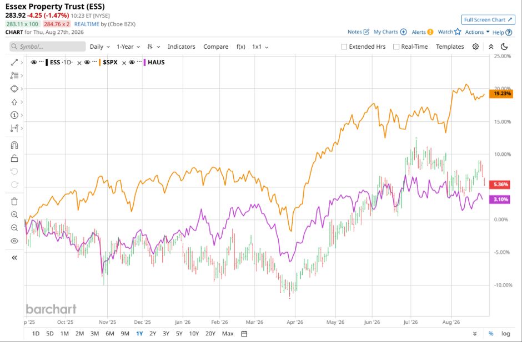Toggle the magnet snap tool

click(x=14, y=145)
